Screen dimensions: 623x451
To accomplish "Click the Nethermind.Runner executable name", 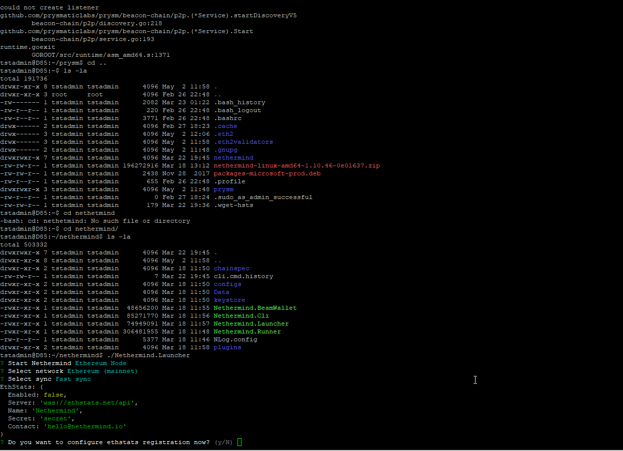I will (247, 331).
